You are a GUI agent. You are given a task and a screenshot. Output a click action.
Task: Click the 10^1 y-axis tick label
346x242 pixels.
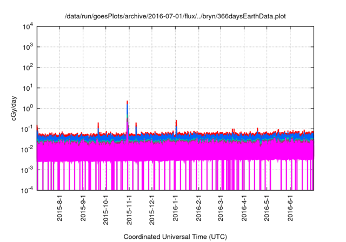pos(28,88)
